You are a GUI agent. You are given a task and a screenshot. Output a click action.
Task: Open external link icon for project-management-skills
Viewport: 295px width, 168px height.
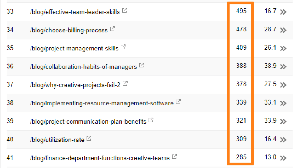coord(124,47)
